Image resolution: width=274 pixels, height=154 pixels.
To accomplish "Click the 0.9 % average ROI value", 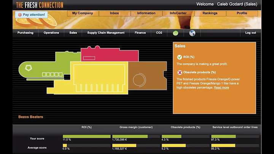I will [x=66, y=149].
